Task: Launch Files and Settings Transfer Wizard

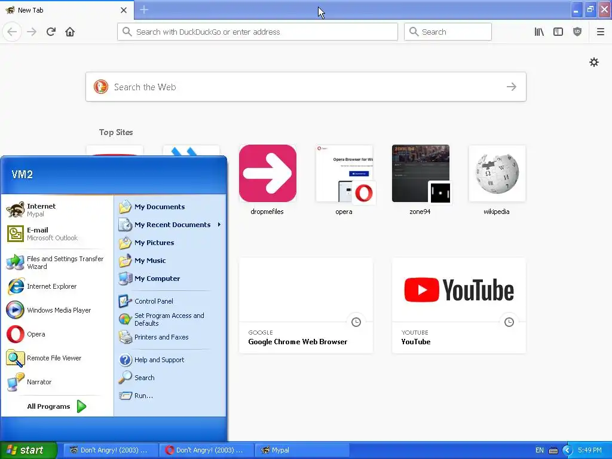Action: pyautogui.click(x=57, y=262)
